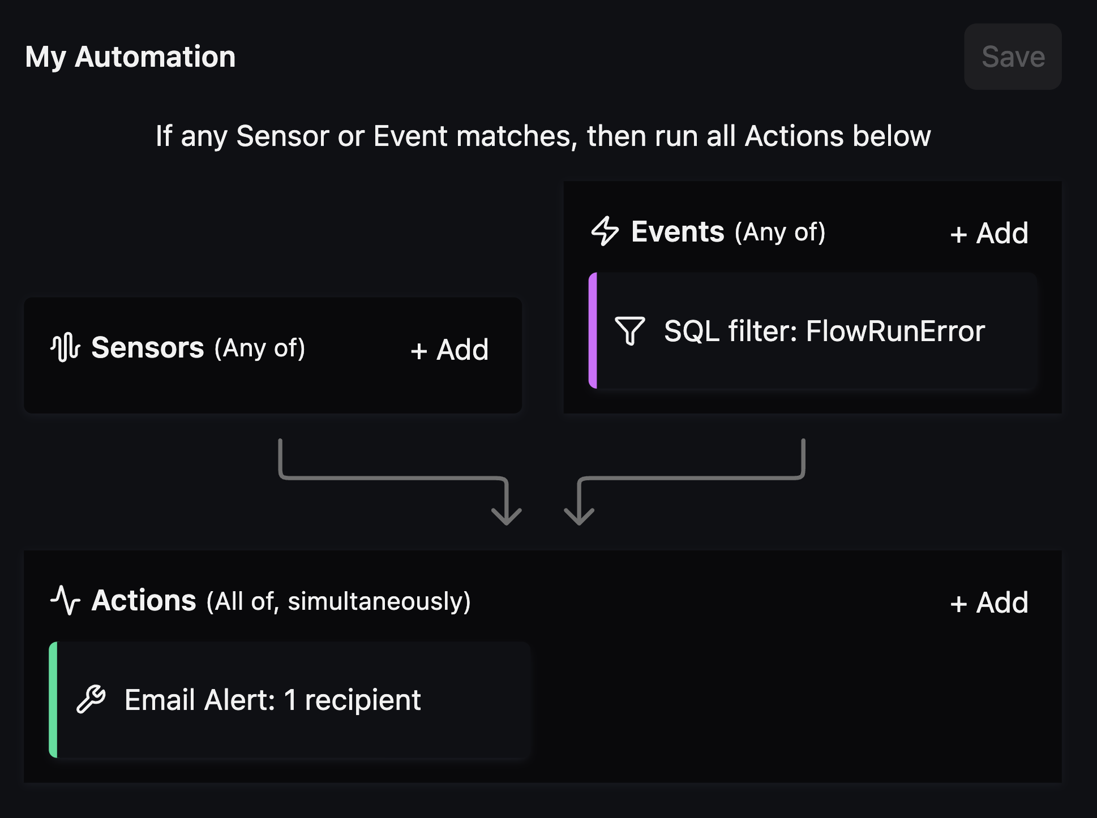Click the Sensors waveform icon
This screenshot has width=1097, height=818.
(x=65, y=347)
